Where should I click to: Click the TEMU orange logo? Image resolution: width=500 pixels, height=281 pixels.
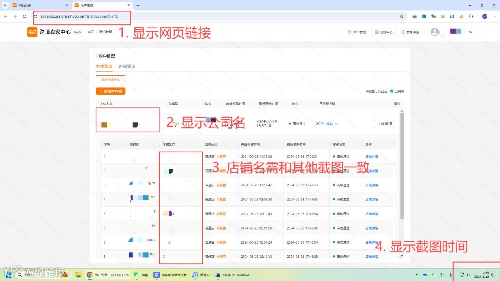[x=32, y=32]
